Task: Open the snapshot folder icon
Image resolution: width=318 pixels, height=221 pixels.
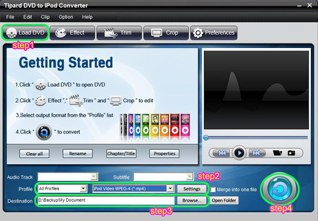Action: 277,153
